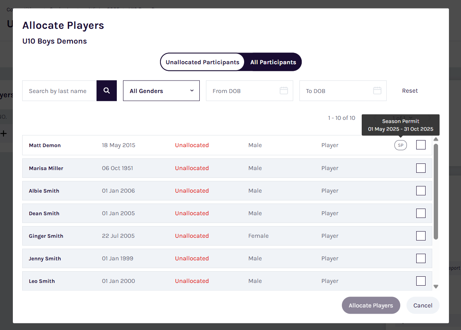Select Albie Smith's checkbox
The width and height of the screenshot is (461, 330).
tap(421, 191)
